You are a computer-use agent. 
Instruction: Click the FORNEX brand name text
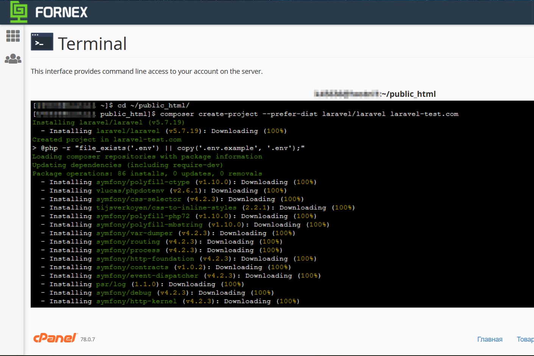pos(61,12)
